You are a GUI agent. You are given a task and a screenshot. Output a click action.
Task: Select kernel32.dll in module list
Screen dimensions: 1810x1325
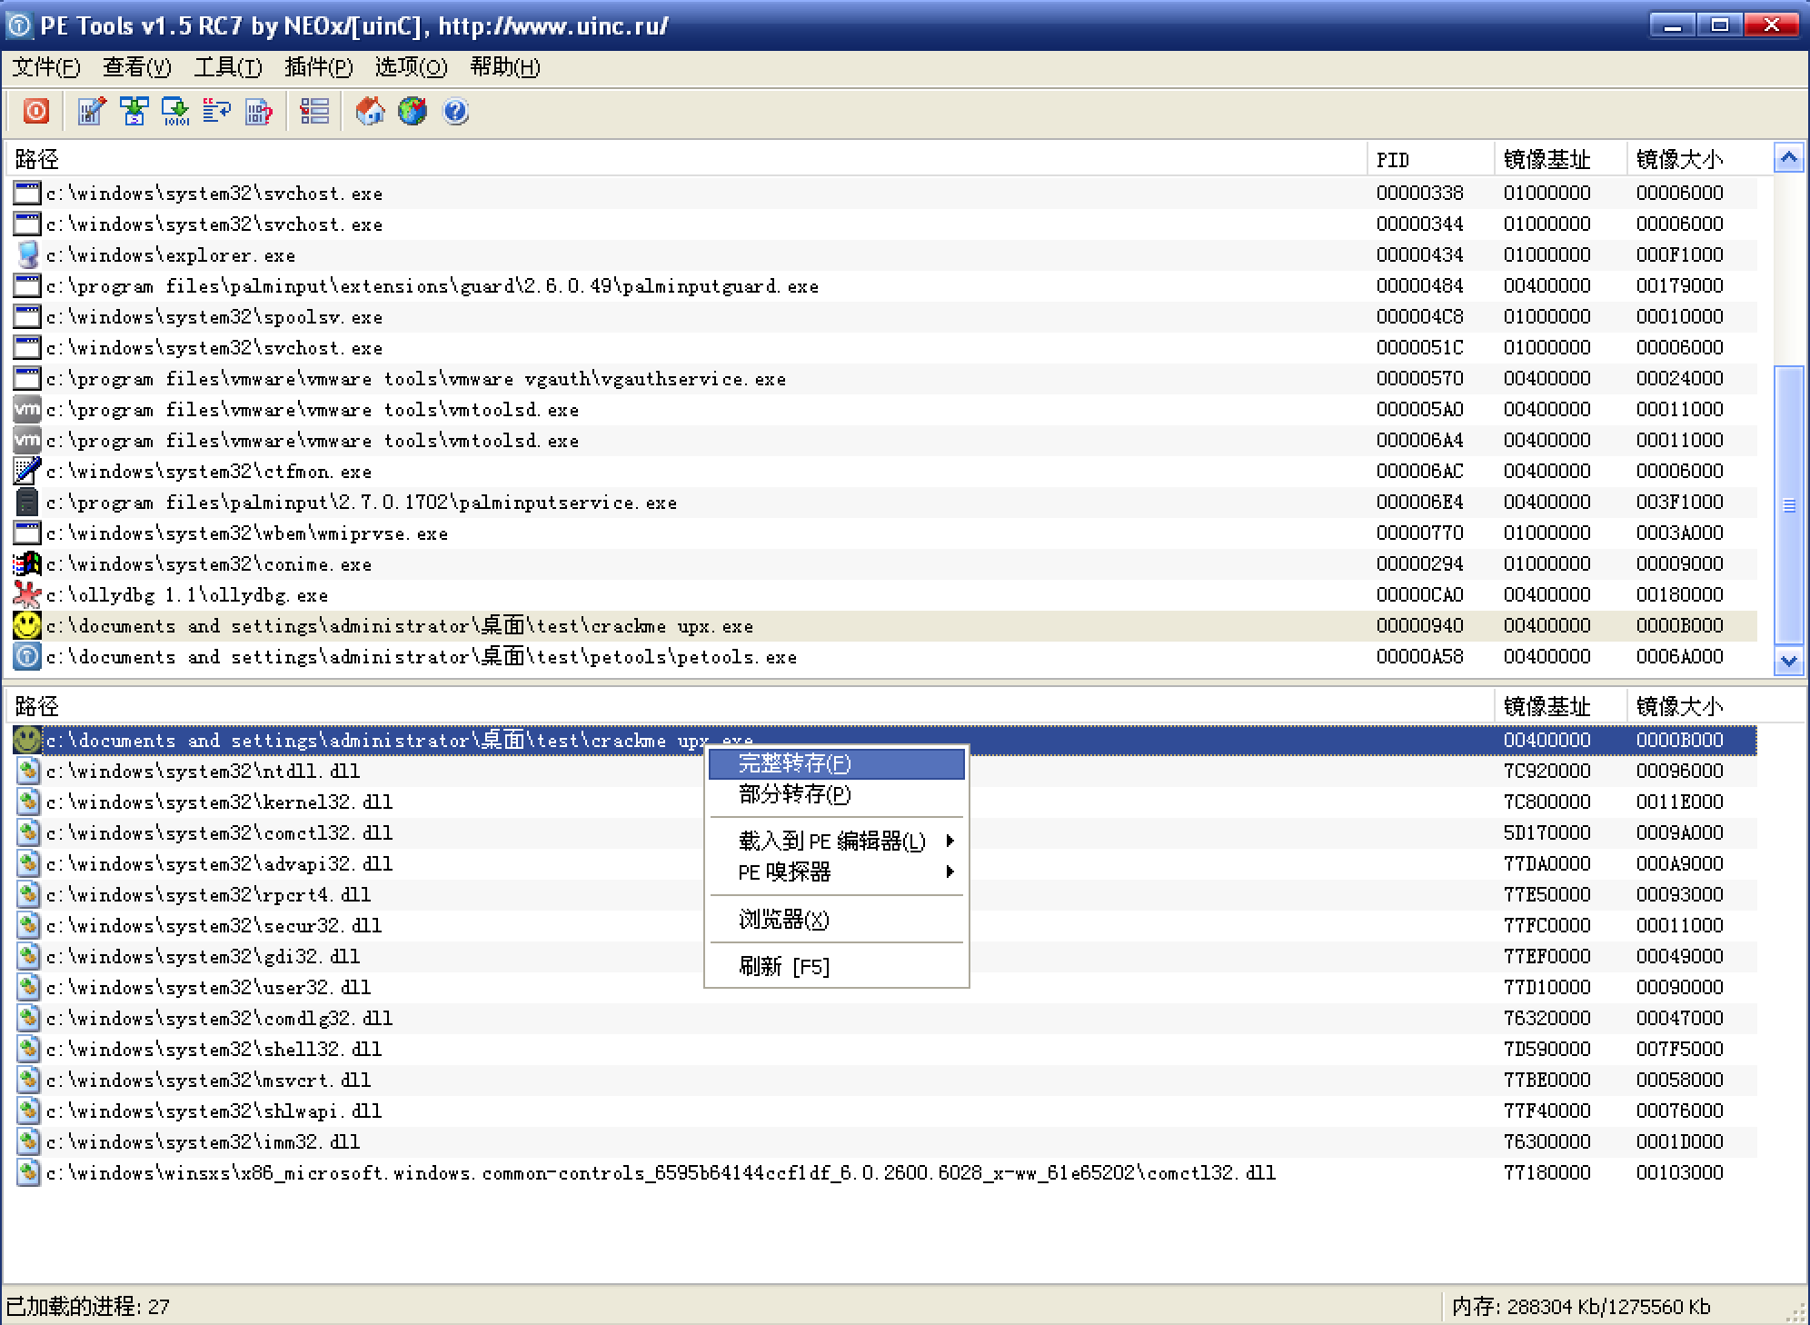point(219,802)
